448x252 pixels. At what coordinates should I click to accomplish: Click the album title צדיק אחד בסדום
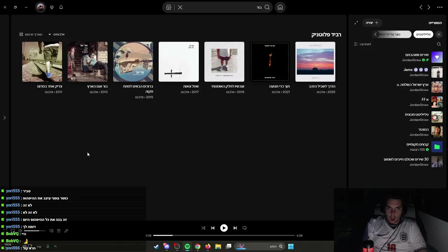coord(50,86)
